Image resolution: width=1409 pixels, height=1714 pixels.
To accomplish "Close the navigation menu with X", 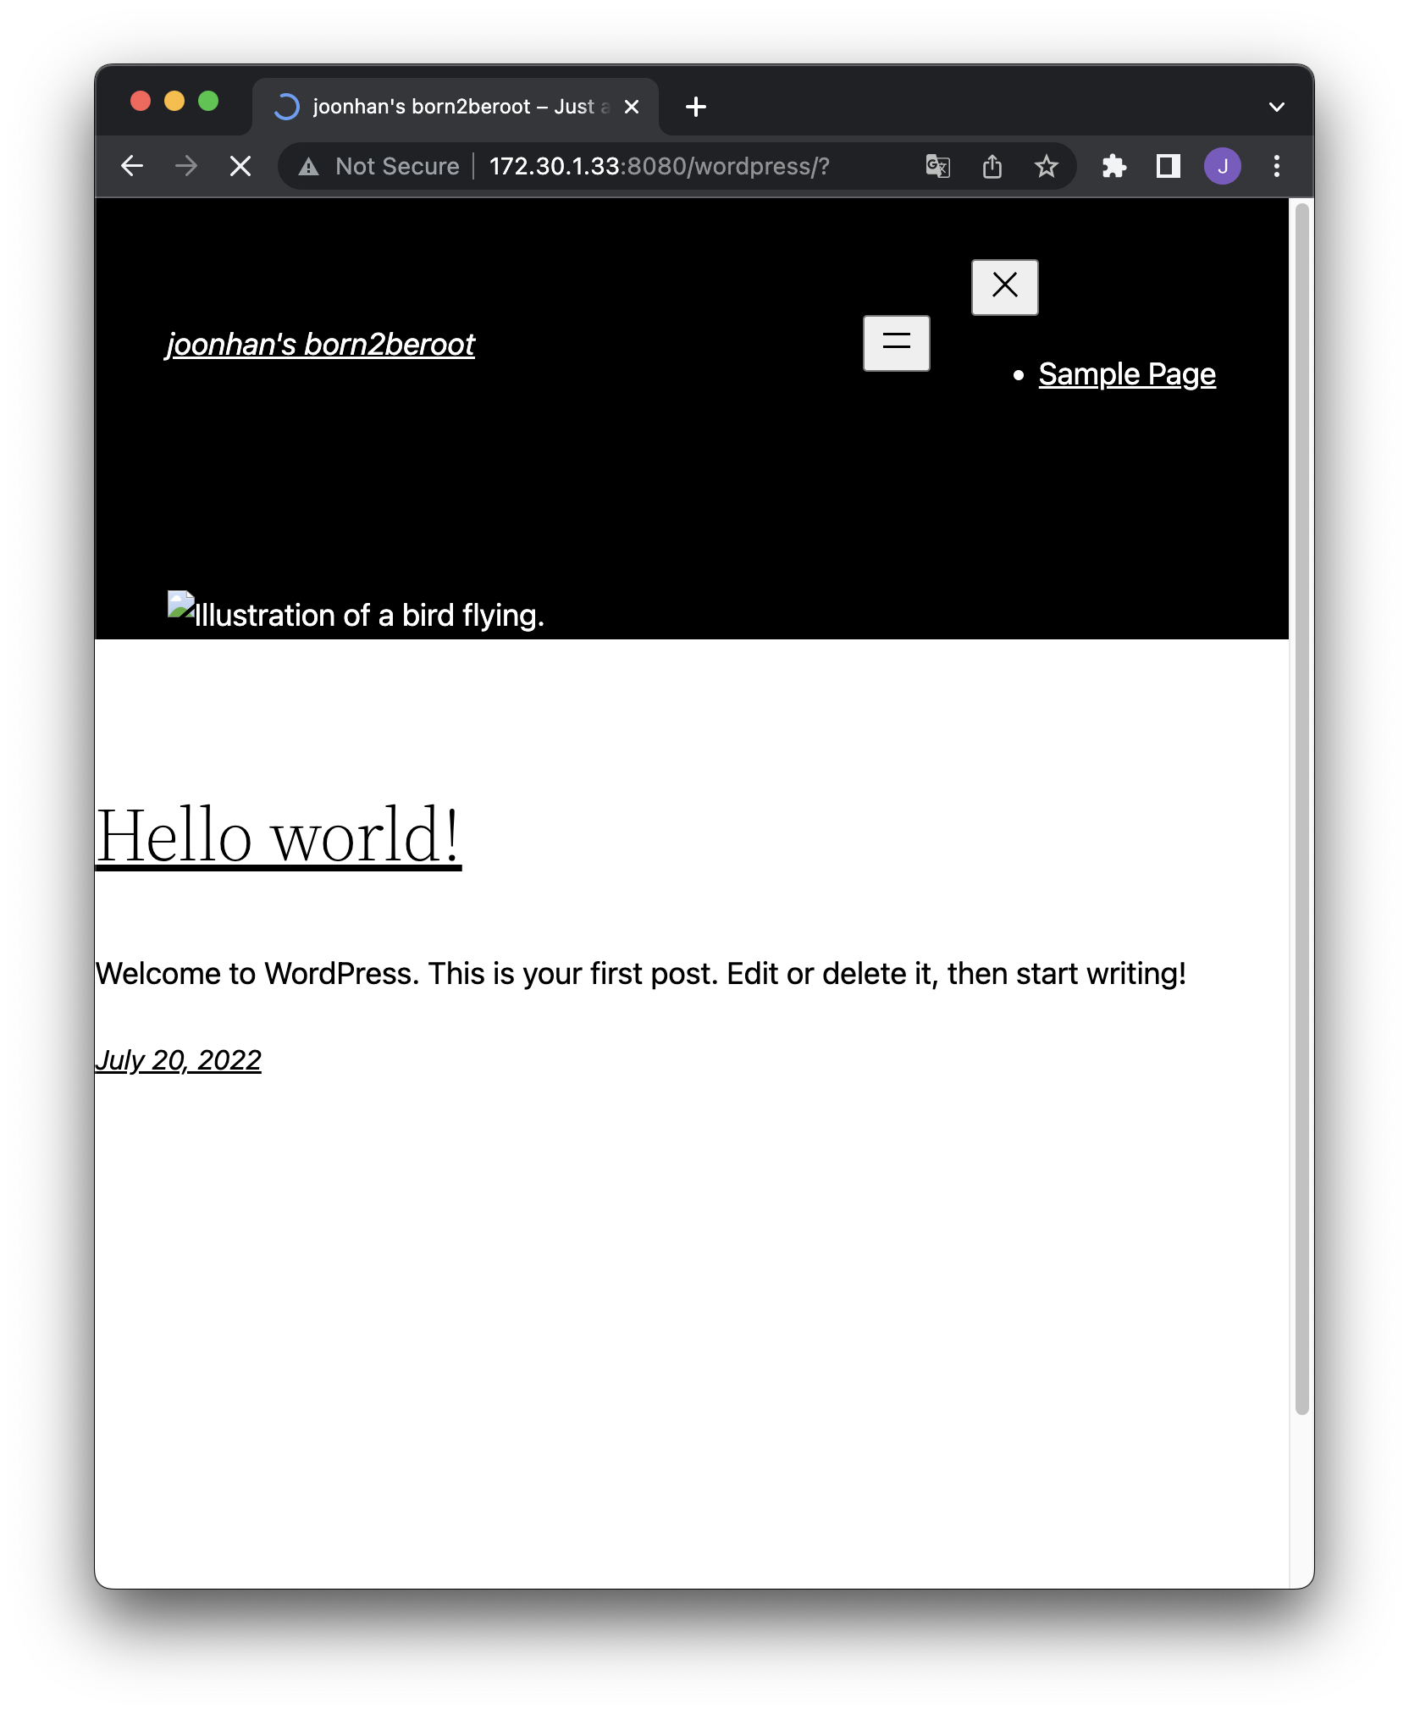I will (x=1004, y=286).
